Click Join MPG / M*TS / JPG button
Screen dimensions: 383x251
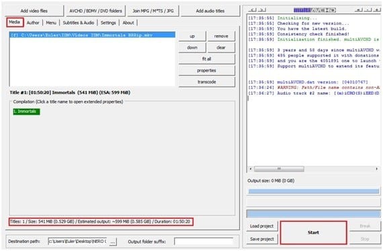(x=153, y=11)
